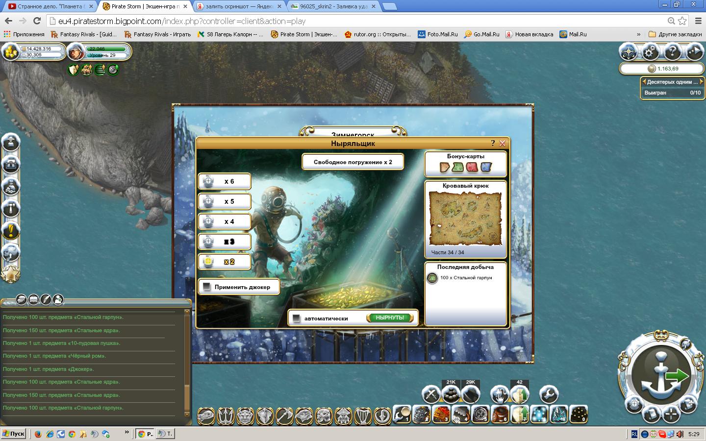
Task: Click the play-arrow icon in top-right HUD
Action: pyautogui.click(x=694, y=51)
